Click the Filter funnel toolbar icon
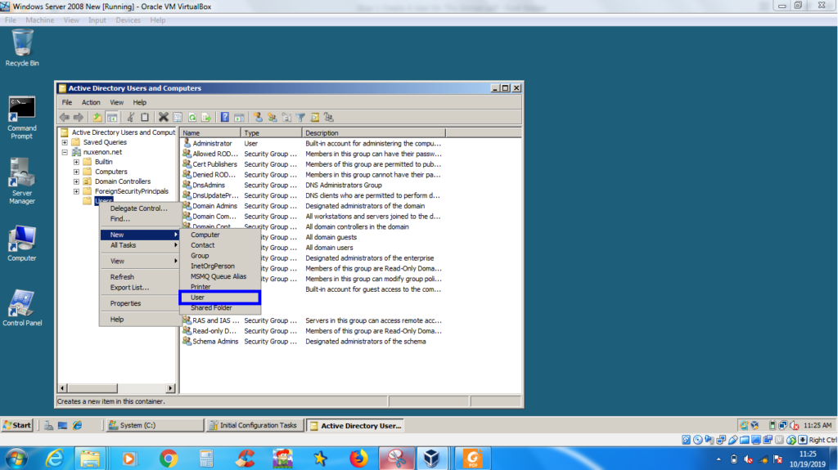Viewport: 838px width, 470px height. pyautogui.click(x=301, y=118)
